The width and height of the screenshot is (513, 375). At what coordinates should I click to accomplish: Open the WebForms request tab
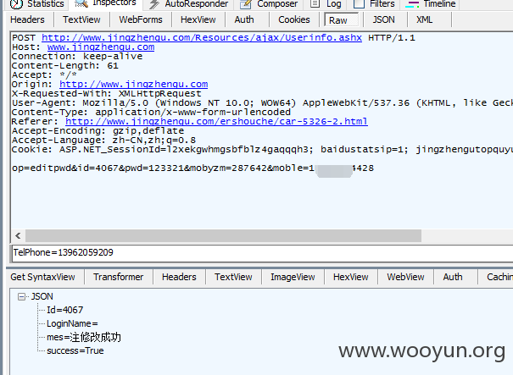pyautogui.click(x=141, y=19)
